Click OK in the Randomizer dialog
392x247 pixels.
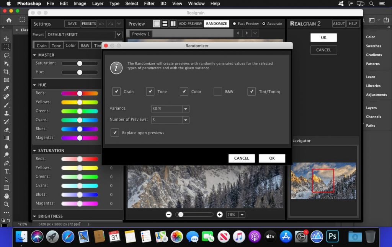pyautogui.click(x=272, y=158)
